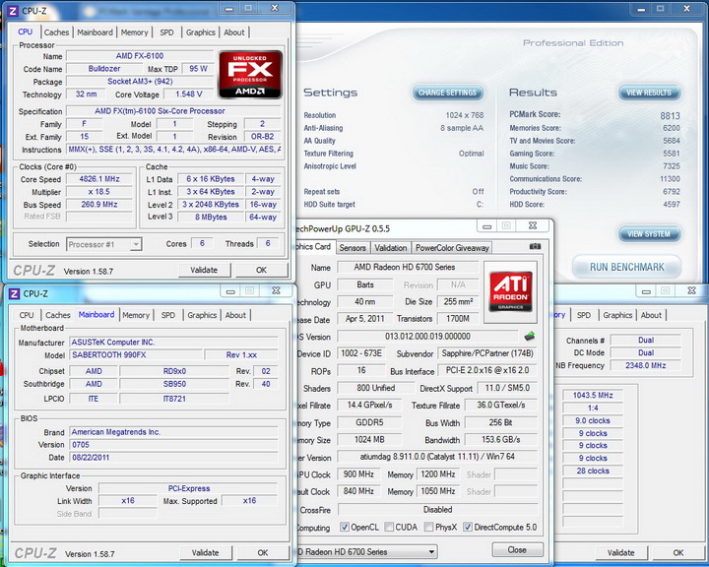Click the AMD FX Unlocked processor logo
The image size is (709, 567).
250,75
